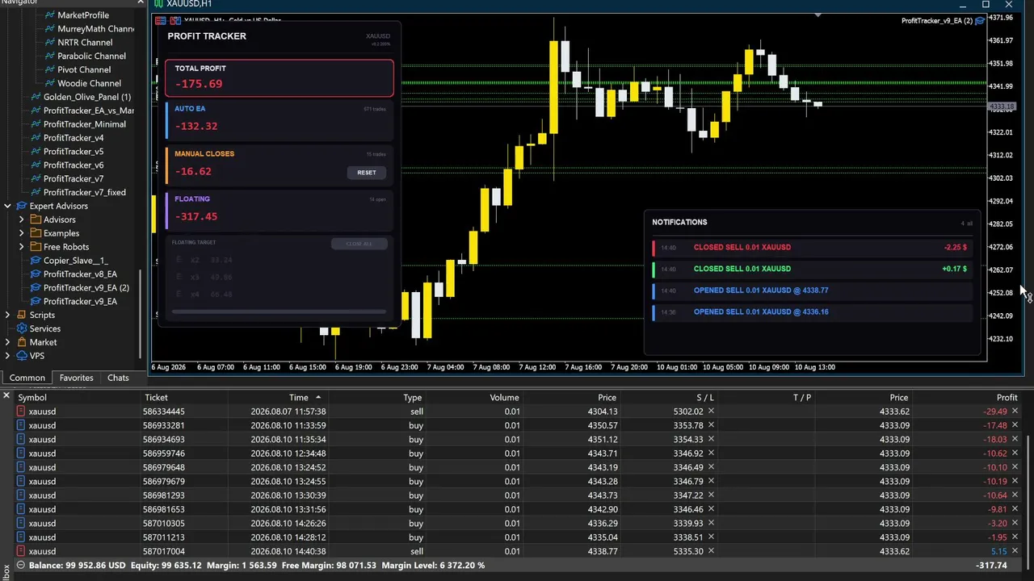This screenshot has width=1034, height=581.
Task: Click the AUTO EA profit card
Action: point(280,119)
